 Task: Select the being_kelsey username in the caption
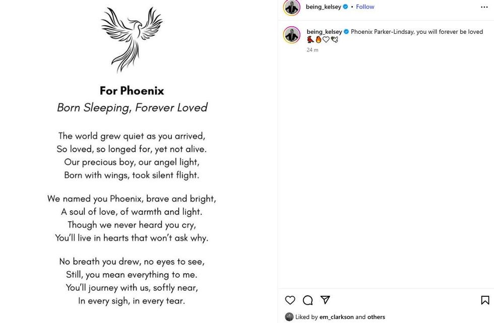pos(324,32)
